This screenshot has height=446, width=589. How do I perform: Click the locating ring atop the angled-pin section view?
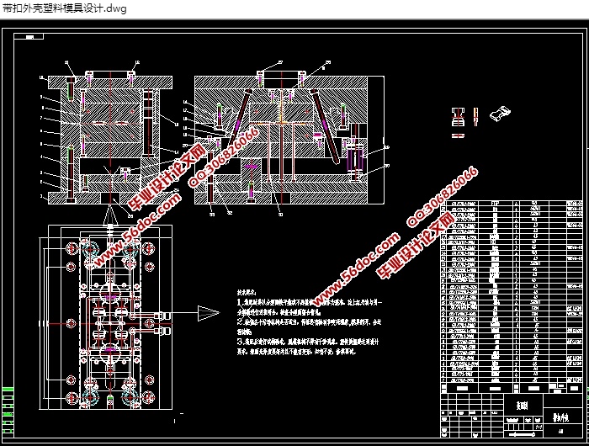coord(280,72)
